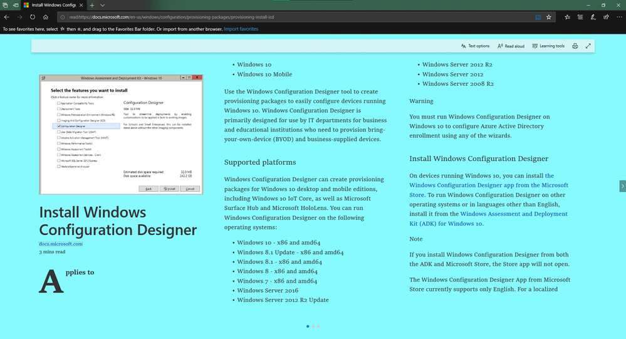This screenshot has height=339, width=626.
Task: Open Text options in reading toolbar
Action: tap(475, 46)
